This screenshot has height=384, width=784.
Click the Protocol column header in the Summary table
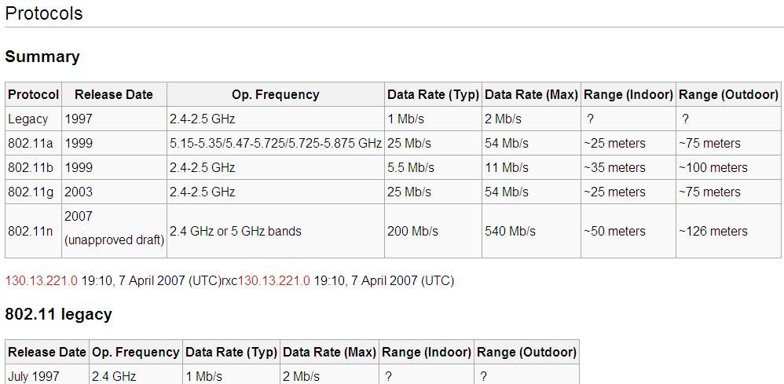point(34,94)
